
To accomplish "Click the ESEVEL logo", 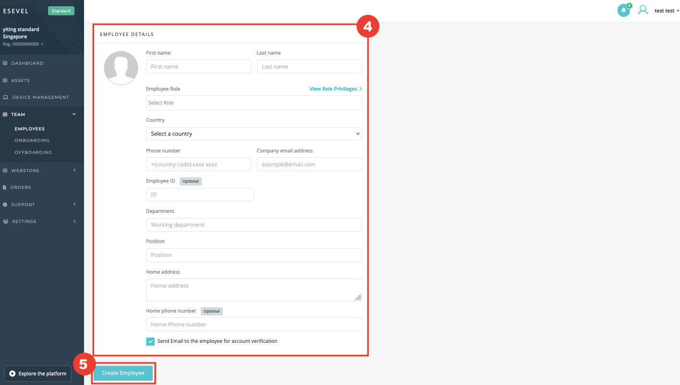I will (16, 11).
